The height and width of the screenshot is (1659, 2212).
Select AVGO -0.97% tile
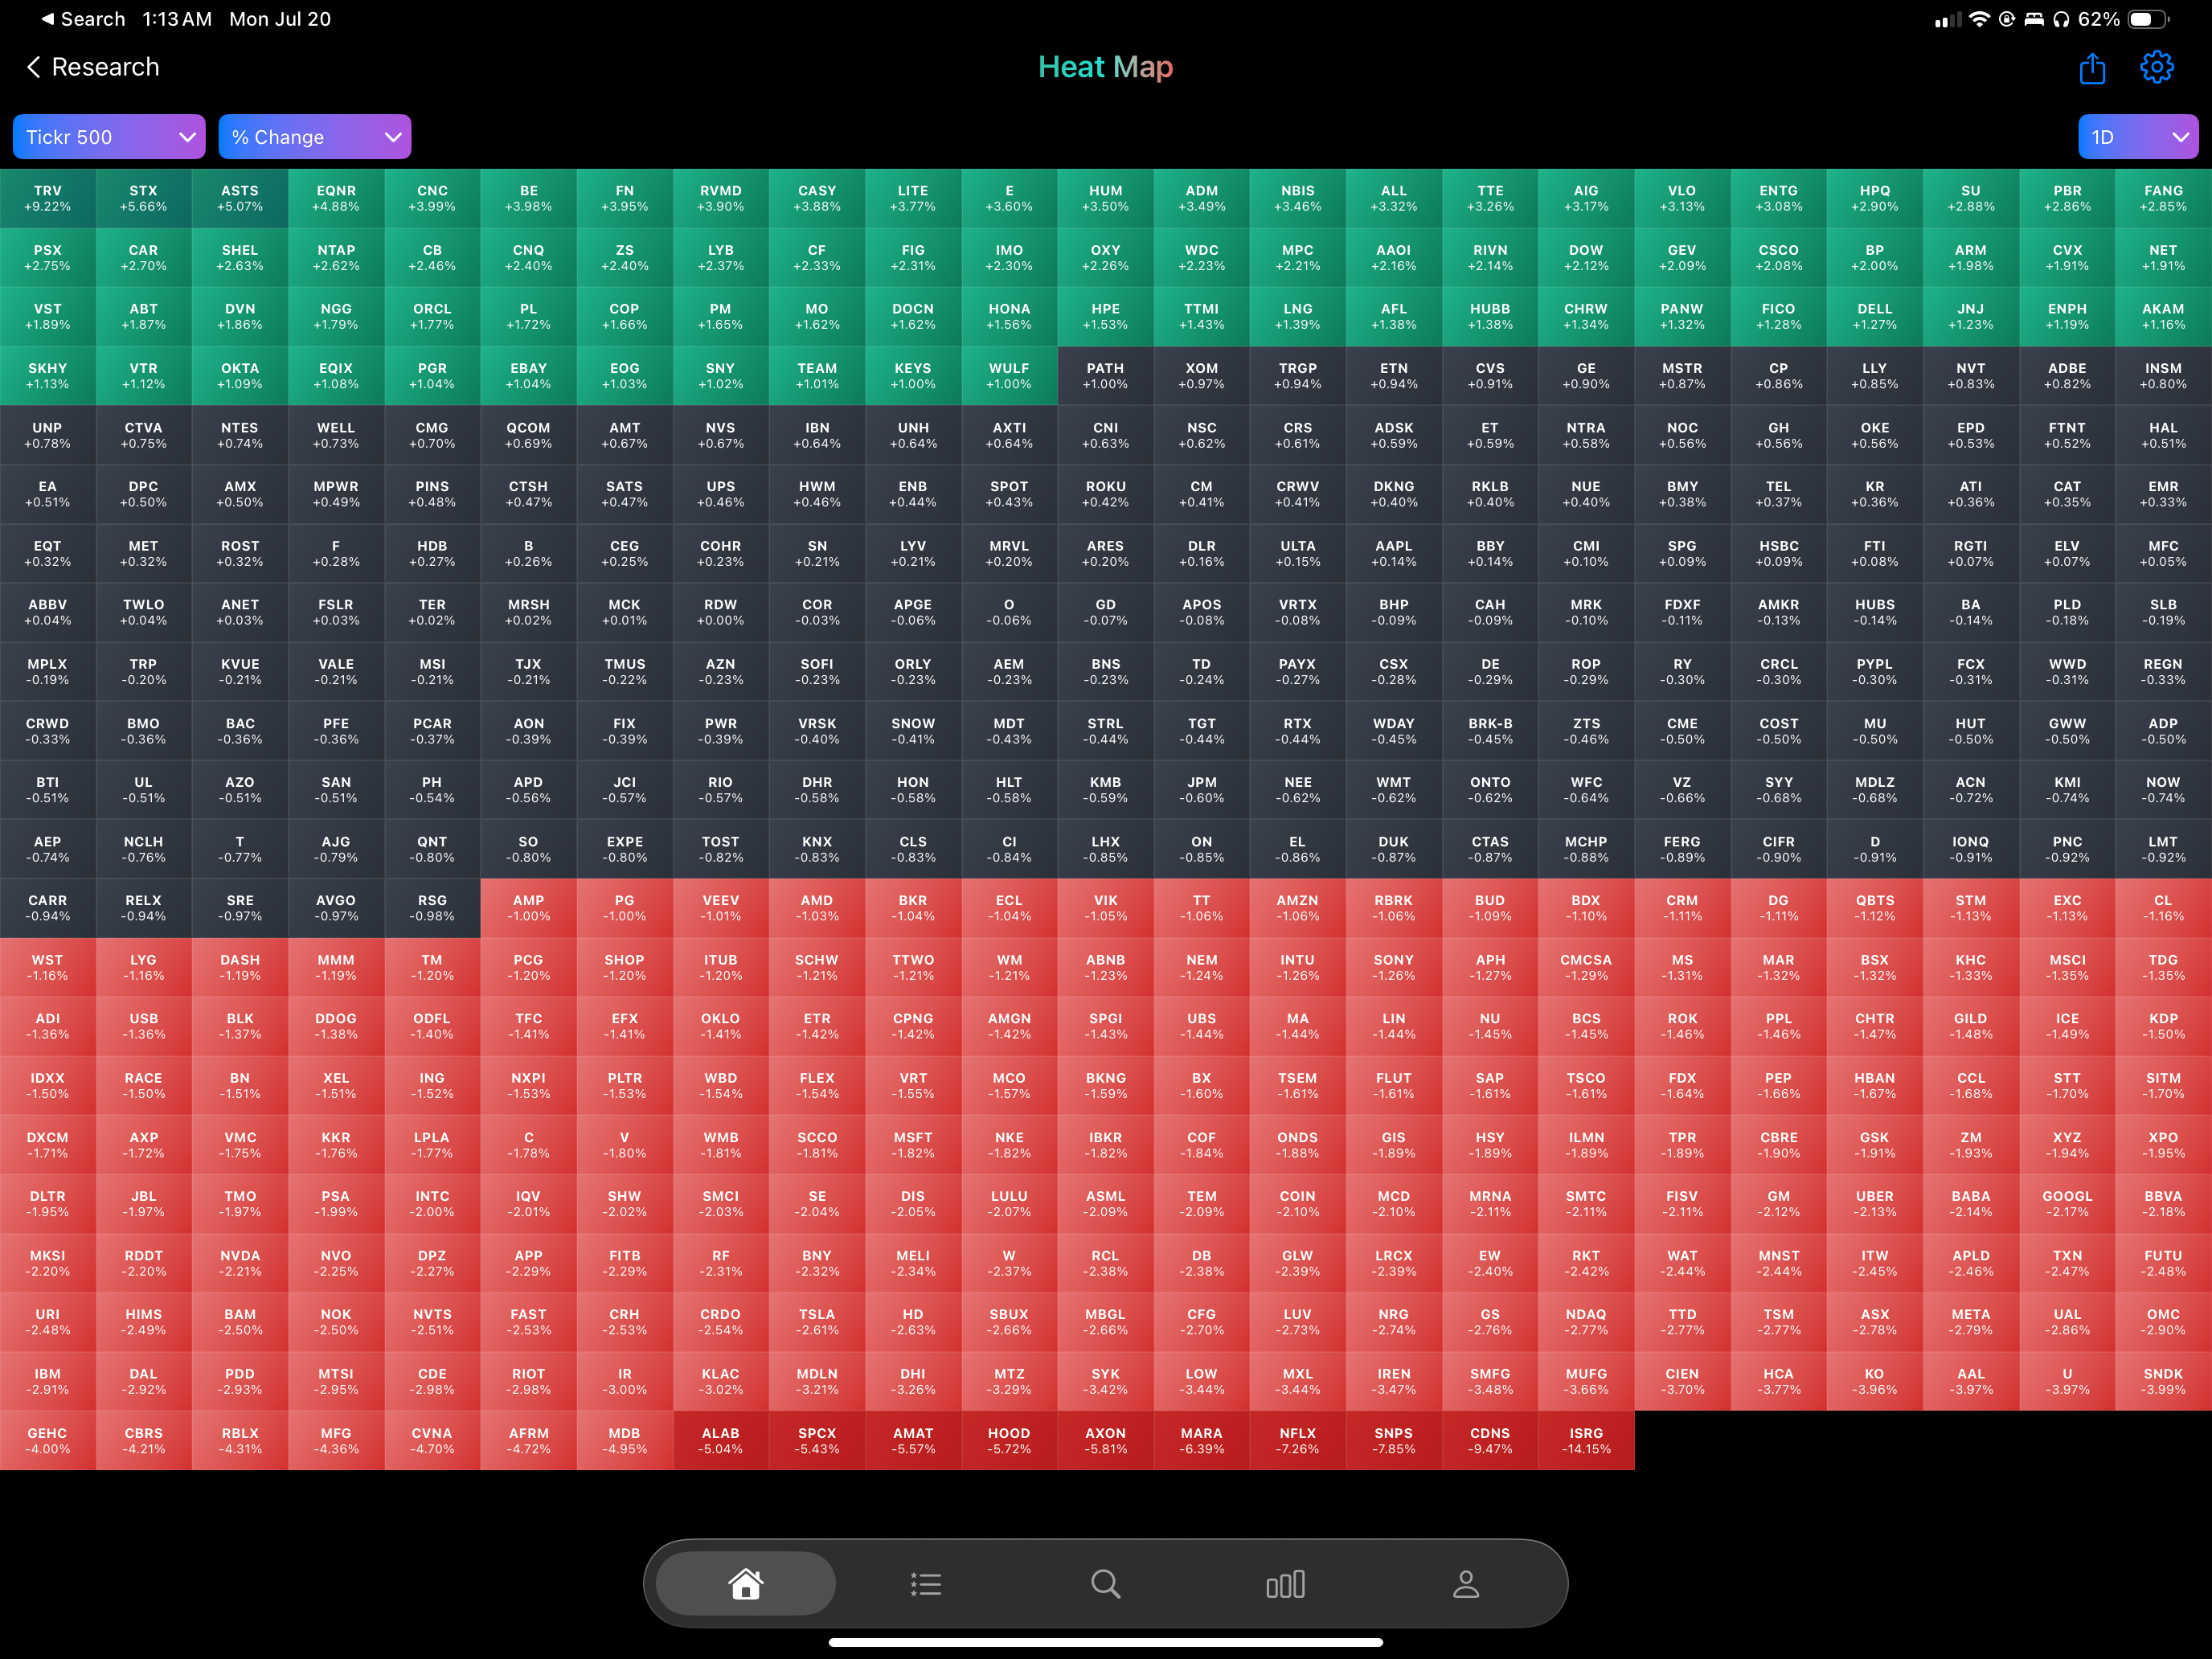coord(336,908)
